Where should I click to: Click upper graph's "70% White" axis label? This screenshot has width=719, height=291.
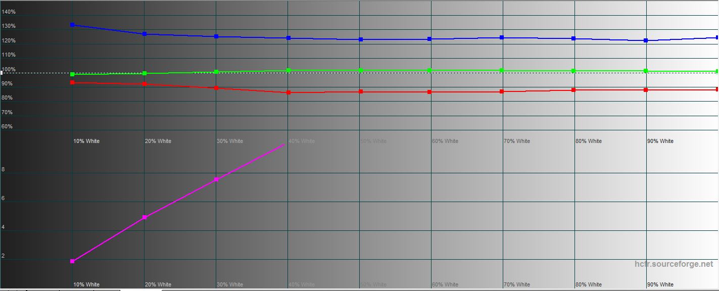[x=517, y=141]
